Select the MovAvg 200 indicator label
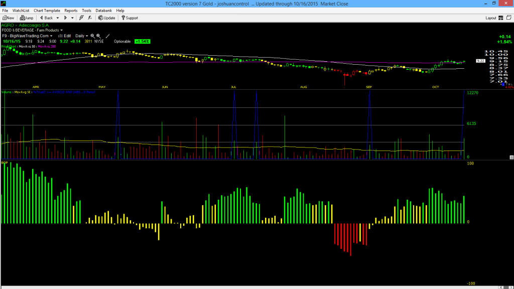This screenshot has width=514, height=289. 47,47
